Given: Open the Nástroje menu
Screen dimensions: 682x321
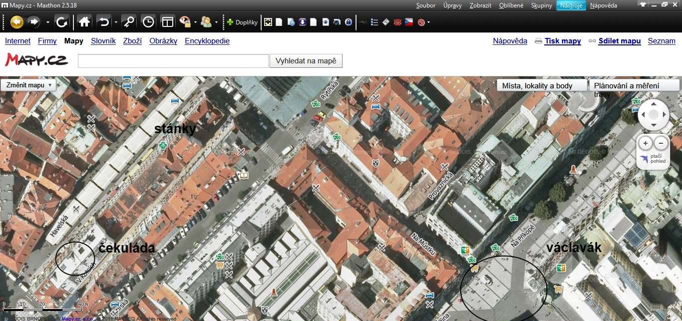Looking at the screenshot, I should [x=571, y=5].
